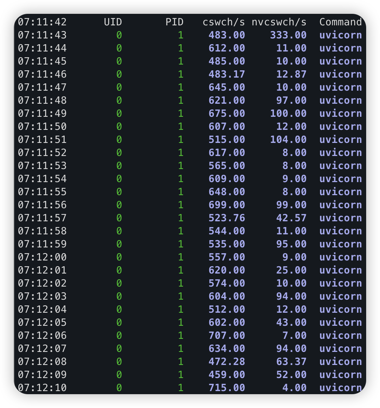This screenshot has height=408, width=380.
Task: Click the 104.00 nvcswch/s value
Action: pos(288,140)
